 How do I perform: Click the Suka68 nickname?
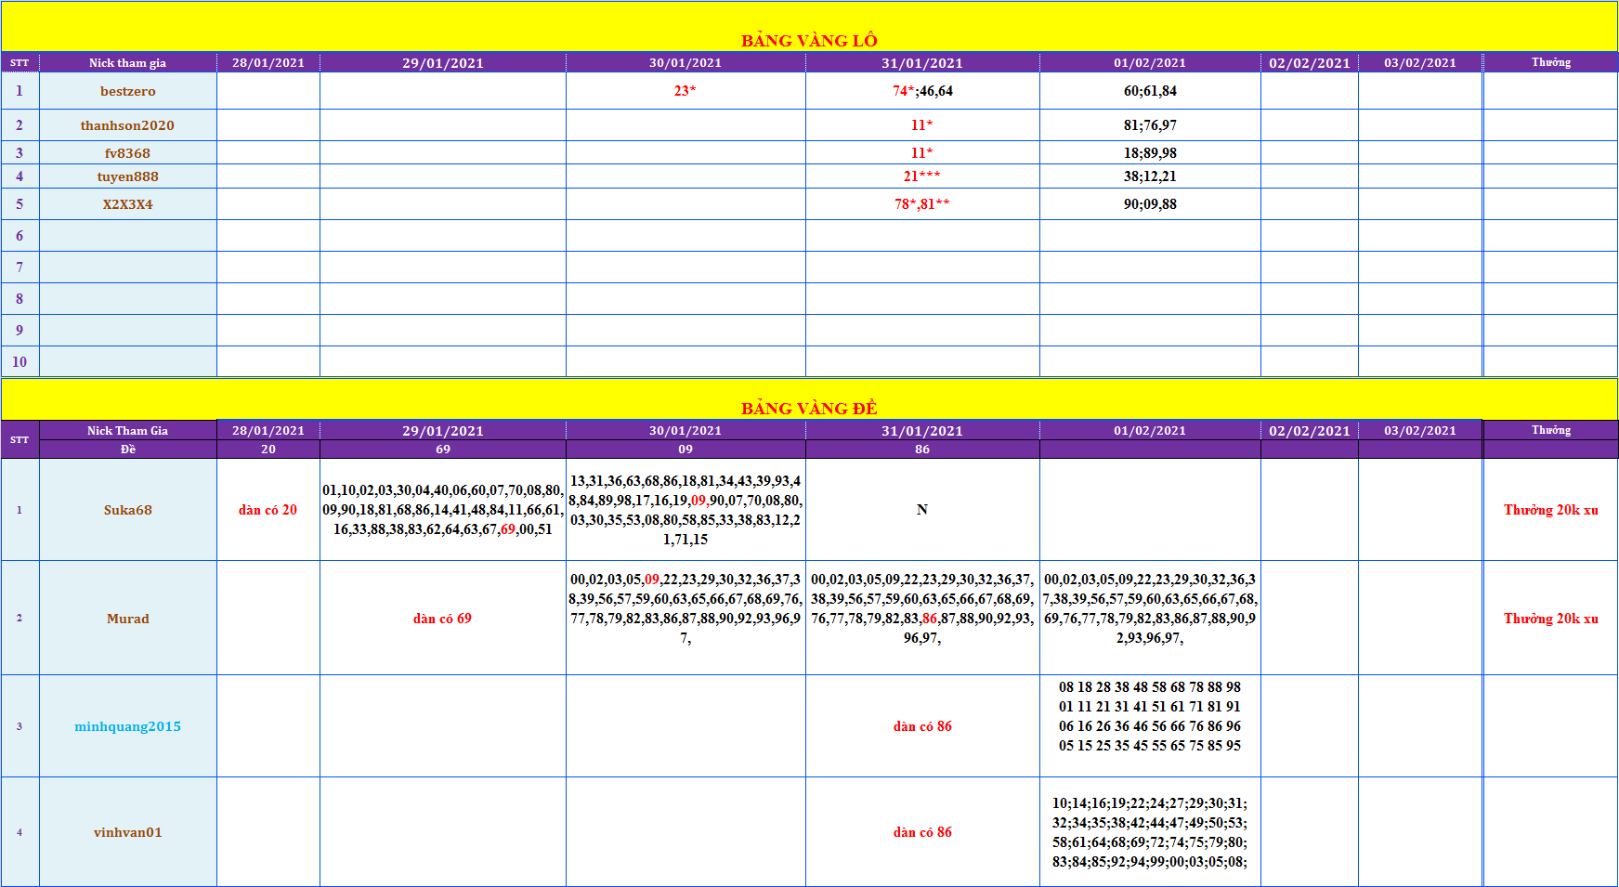[128, 510]
